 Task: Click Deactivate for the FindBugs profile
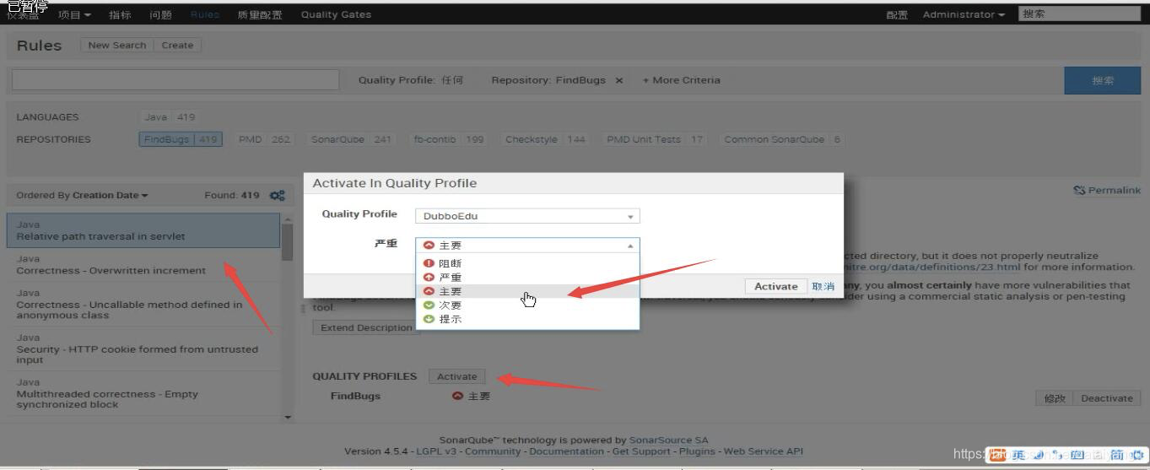[1106, 398]
